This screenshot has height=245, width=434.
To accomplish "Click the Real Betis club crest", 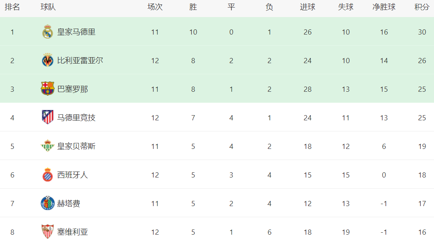I will coord(48,146).
